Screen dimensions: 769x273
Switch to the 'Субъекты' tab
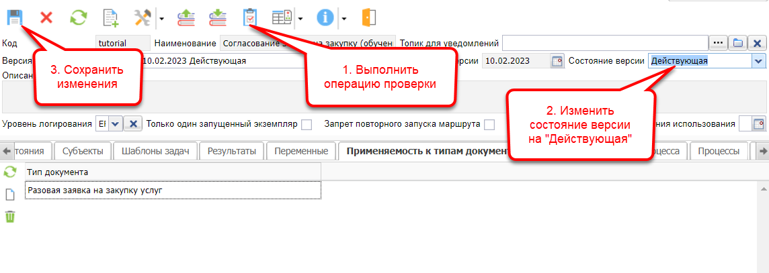(82, 151)
